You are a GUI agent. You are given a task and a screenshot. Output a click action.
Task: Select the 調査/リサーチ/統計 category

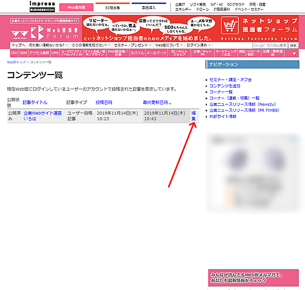(249, 53)
